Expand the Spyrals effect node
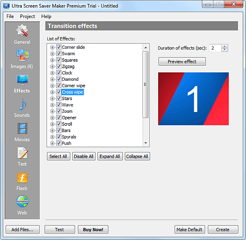The height and width of the screenshot is (240, 246). (x=52, y=137)
